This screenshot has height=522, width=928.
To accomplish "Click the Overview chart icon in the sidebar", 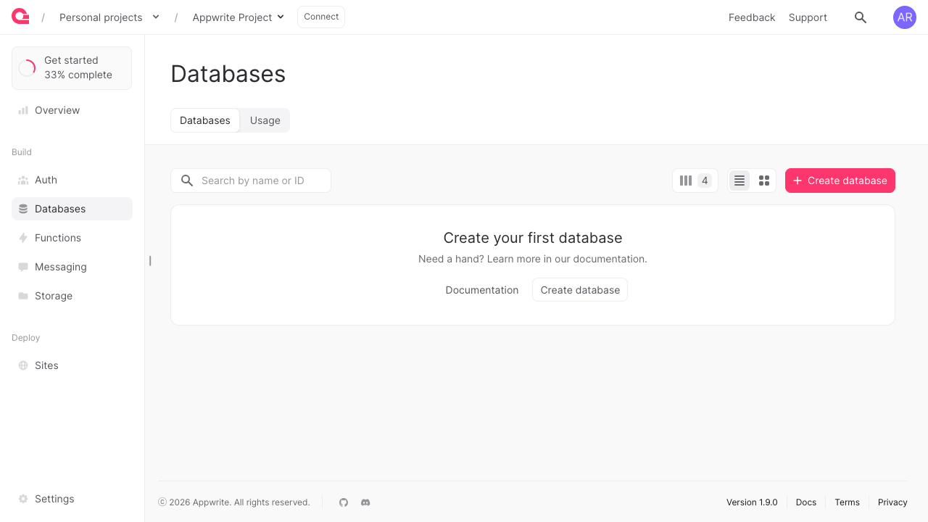I will (23, 110).
